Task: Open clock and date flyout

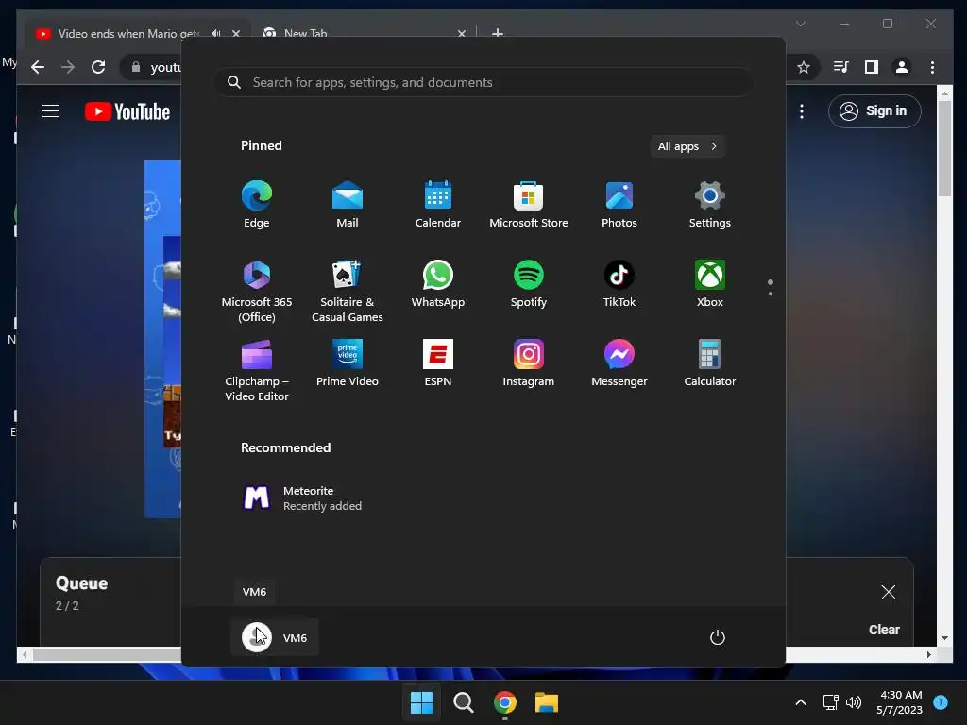Action: (x=900, y=702)
